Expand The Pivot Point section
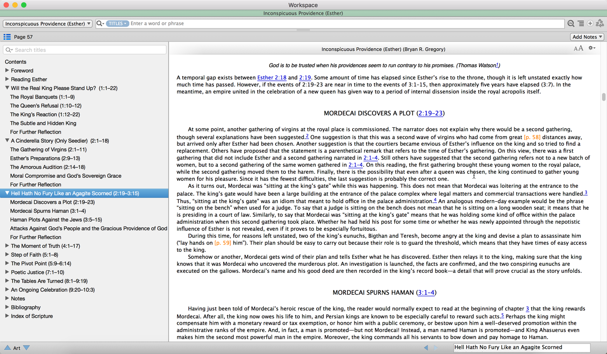This screenshot has width=607, height=354. 7,263
